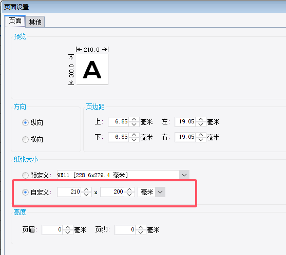286x255 pixels.
Task: Open the predefined paper size dropdown arrow
Action: point(184,175)
